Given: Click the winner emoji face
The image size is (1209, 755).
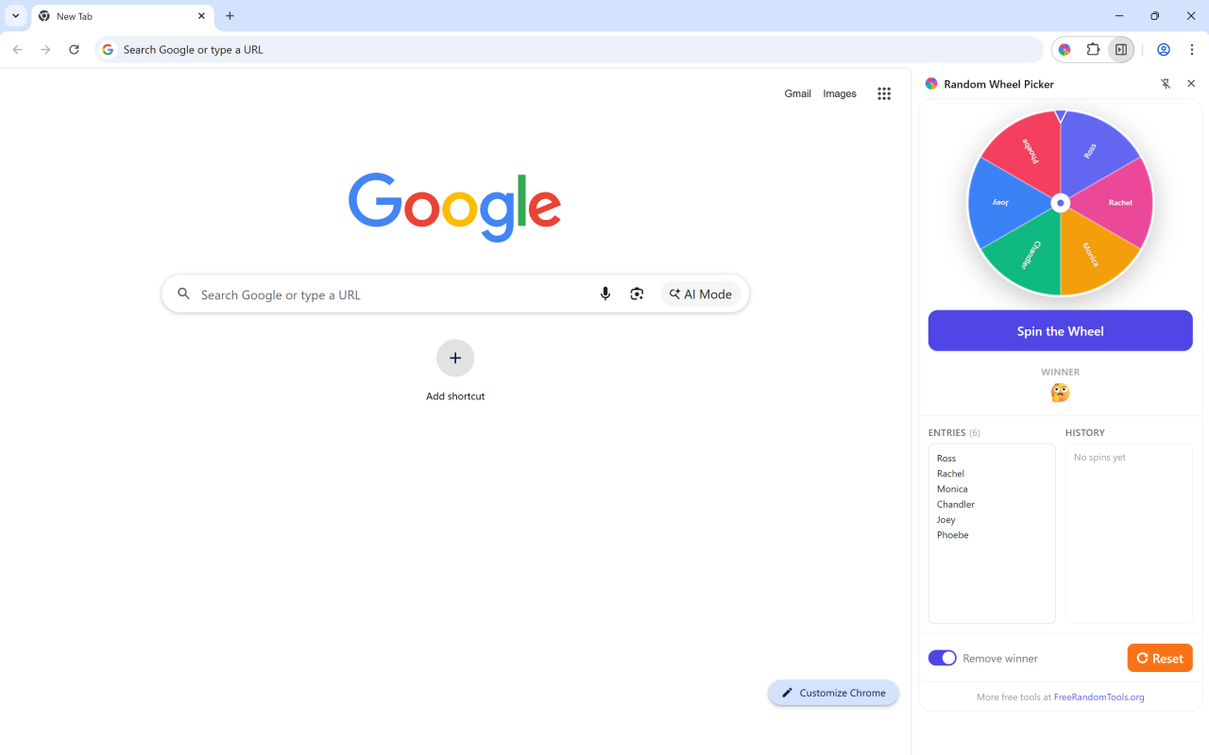Looking at the screenshot, I should (x=1060, y=393).
